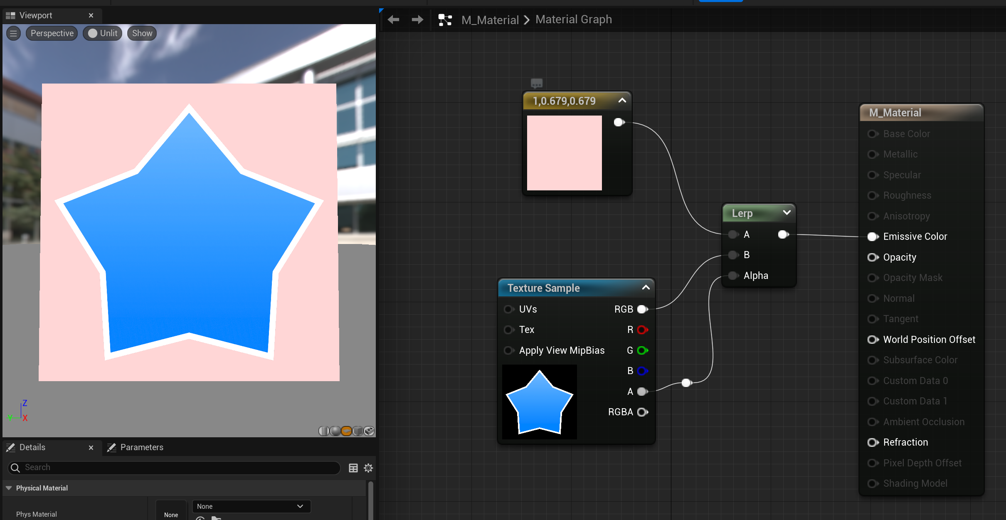Image resolution: width=1006 pixels, height=520 pixels.
Task: Set preview mesh to sphere primitive
Action: [x=335, y=431]
